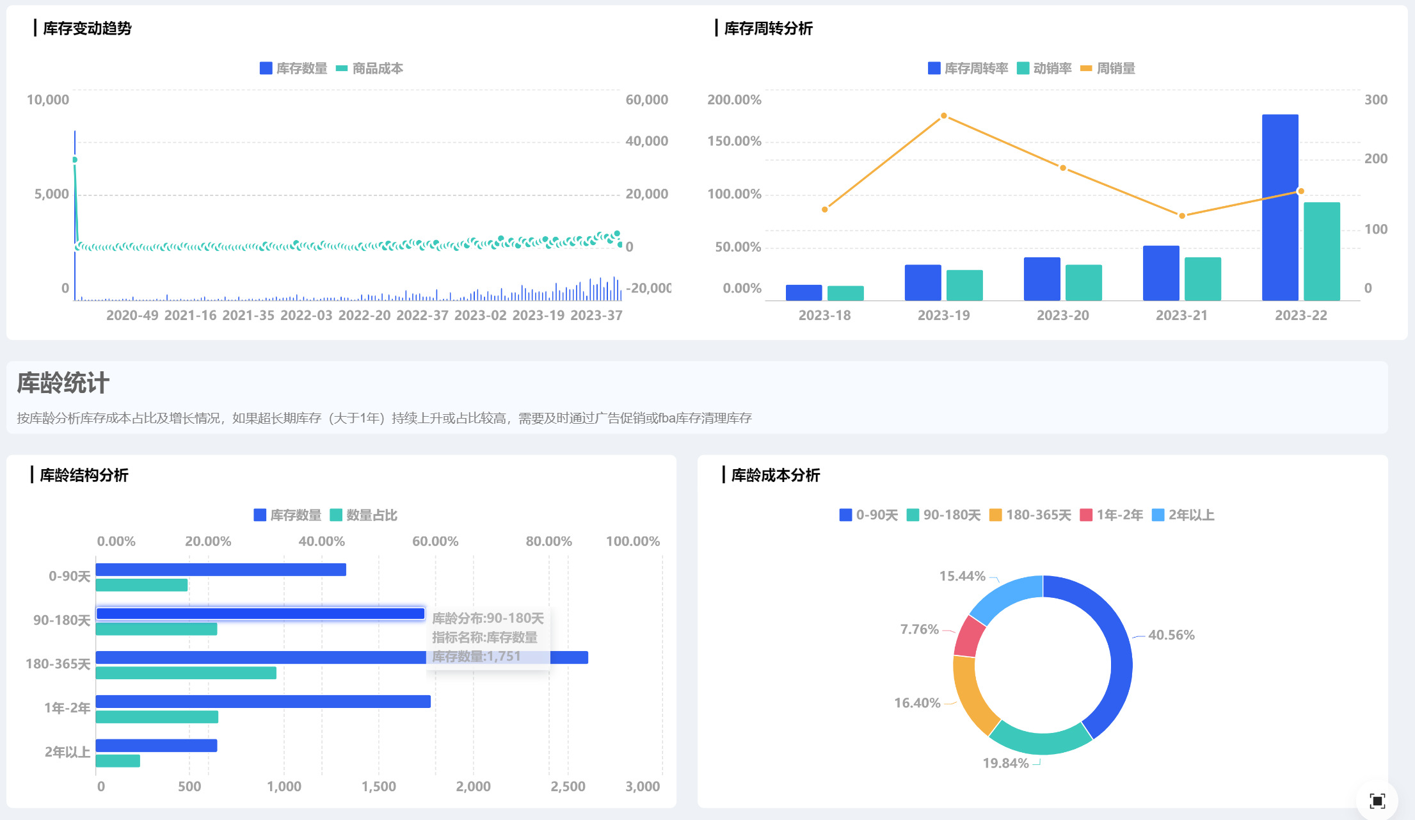The height and width of the screenshot is (820, 1415).
Task: Click the 19.84% teal donut segment
Action: click(1042, 743)
